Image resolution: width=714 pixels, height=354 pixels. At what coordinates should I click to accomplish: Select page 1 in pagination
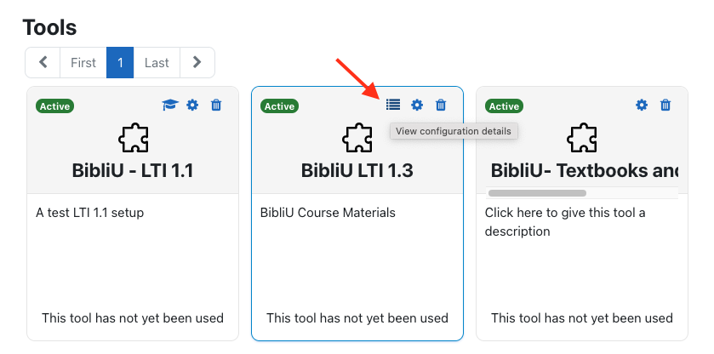tap(120, 62)
